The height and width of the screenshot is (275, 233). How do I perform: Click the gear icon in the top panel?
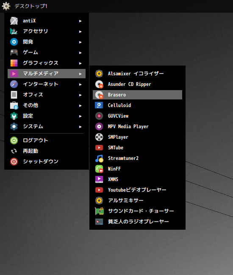6,6
